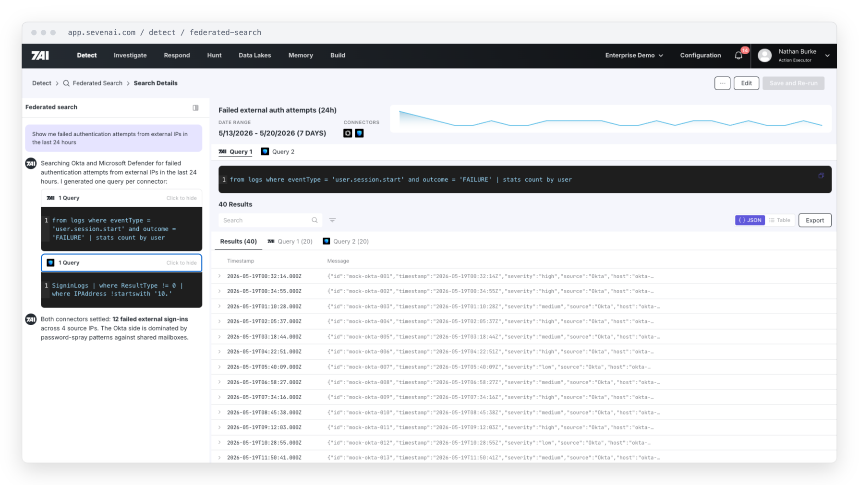Hide the Defender 1 Query block
Image resolution: width=859 pixels, height=485 pixels.
coord(181,263)
